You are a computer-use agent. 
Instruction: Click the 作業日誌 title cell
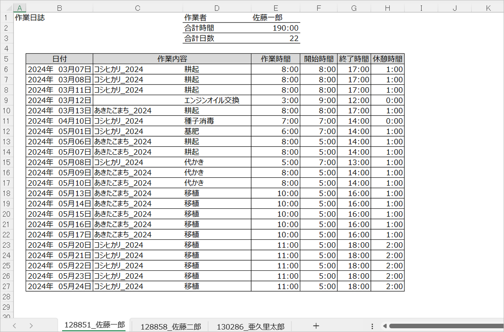29,18
